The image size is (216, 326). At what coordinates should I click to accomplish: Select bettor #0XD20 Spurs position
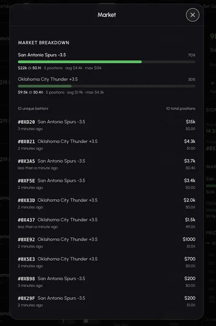(106, 125)
